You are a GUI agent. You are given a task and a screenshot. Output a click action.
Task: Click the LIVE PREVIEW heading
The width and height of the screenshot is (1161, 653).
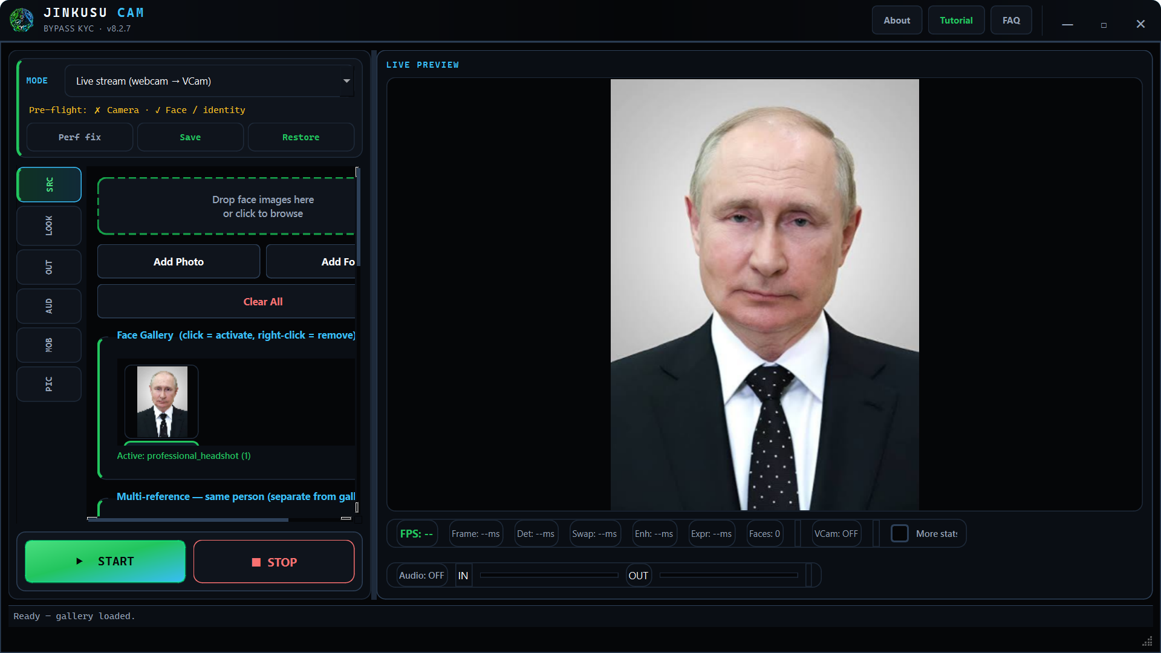click(x=423, y=65)
